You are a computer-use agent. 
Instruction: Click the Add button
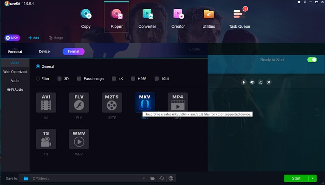coord(34,38)
